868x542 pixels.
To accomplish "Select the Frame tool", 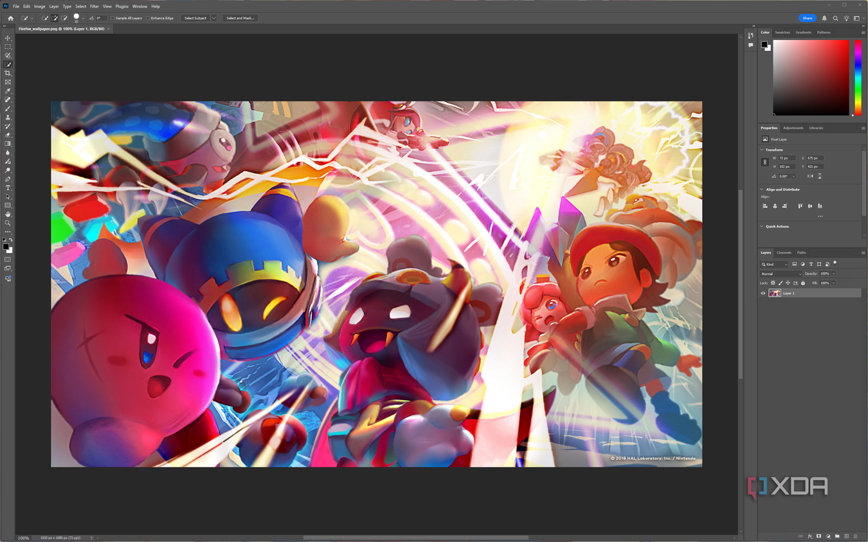I will click(8, 82).
